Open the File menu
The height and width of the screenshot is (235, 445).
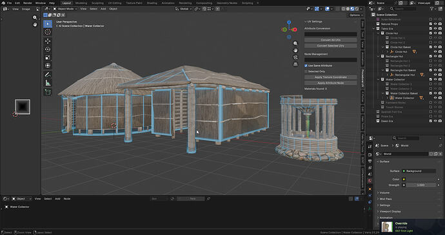click(10, 3)
